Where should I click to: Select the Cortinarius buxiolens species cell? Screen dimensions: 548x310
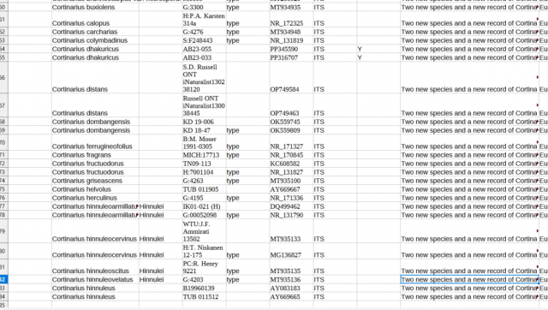click(x=95, y=8)
